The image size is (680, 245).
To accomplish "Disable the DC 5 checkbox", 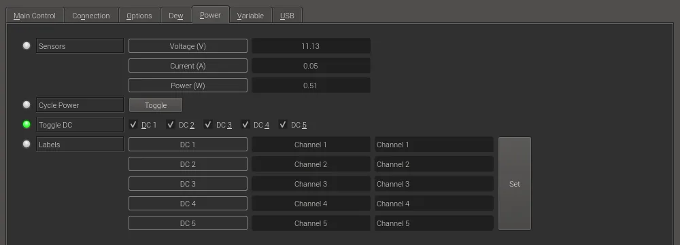I will [x=283, y=125].
